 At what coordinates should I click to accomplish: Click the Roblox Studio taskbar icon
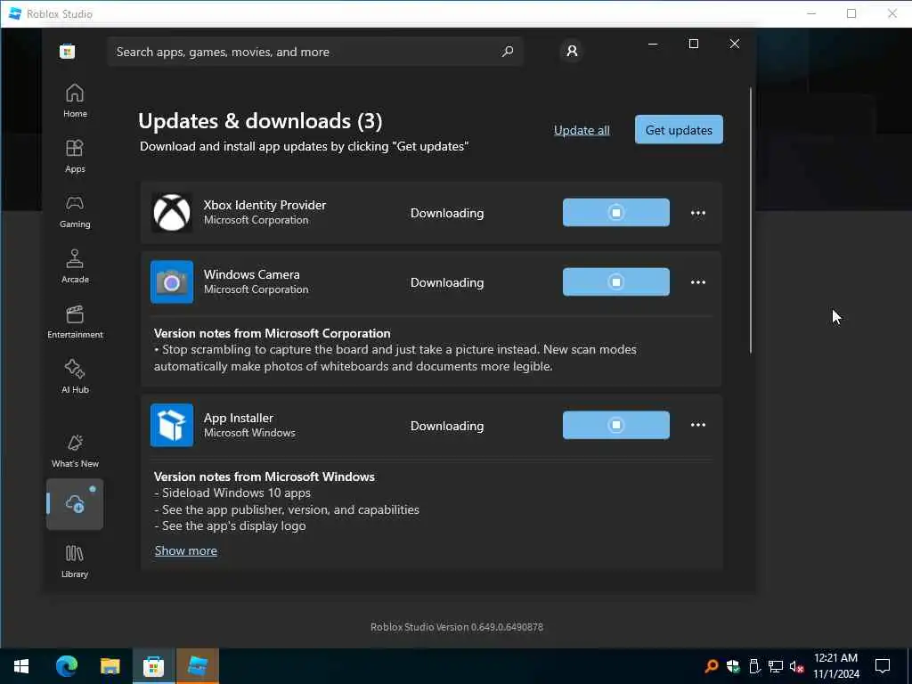pos(198,666)
